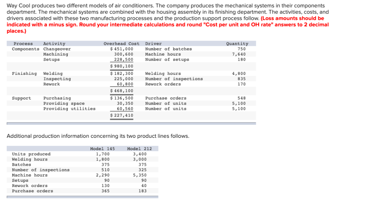
Task: Click the 'Driver' column header
Action: [153, 44]
